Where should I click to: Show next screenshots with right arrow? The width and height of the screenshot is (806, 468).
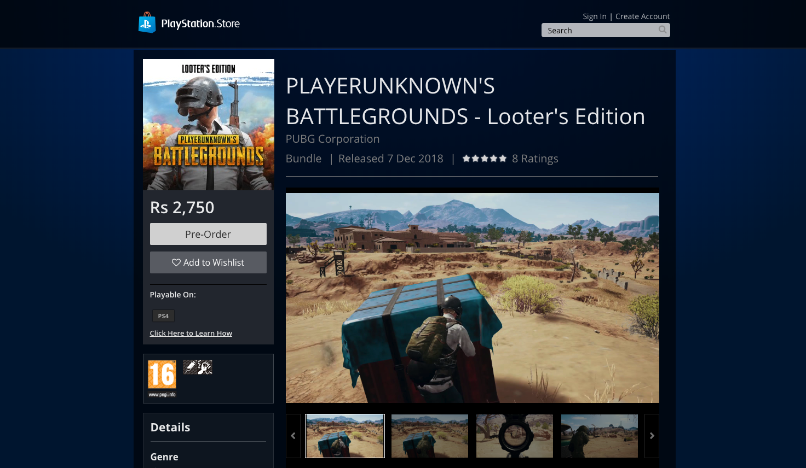click(x=652, y=436)
